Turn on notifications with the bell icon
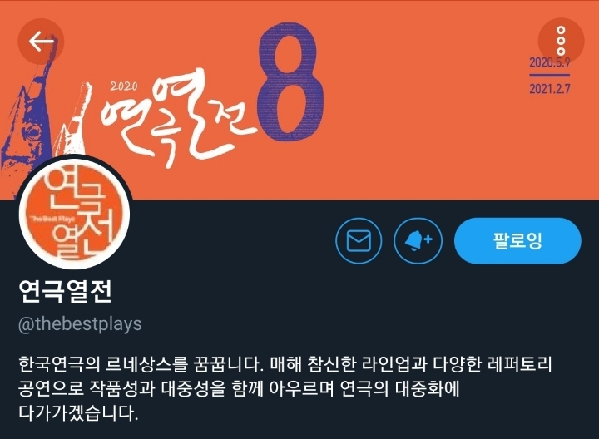This screenshot has width=599, height=439. click(418, 241)
